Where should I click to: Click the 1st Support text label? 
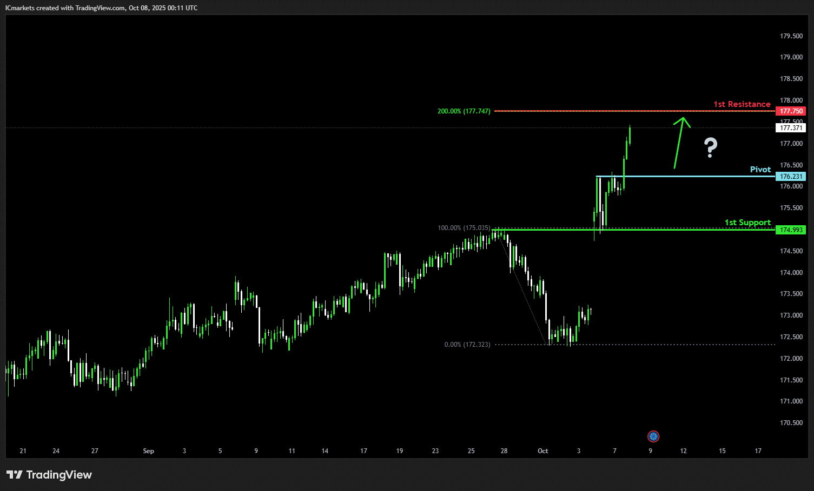[x=747, y=223]
